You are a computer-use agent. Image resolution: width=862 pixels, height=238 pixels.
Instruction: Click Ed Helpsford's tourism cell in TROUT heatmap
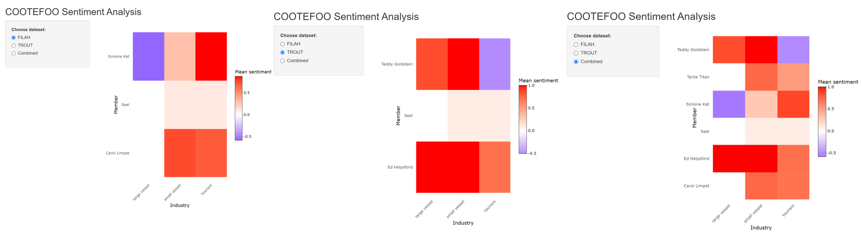pyautogui.click(x=495, y=167)
